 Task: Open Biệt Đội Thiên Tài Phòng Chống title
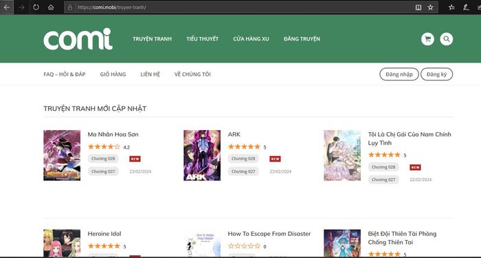click(x=402, y=238)
